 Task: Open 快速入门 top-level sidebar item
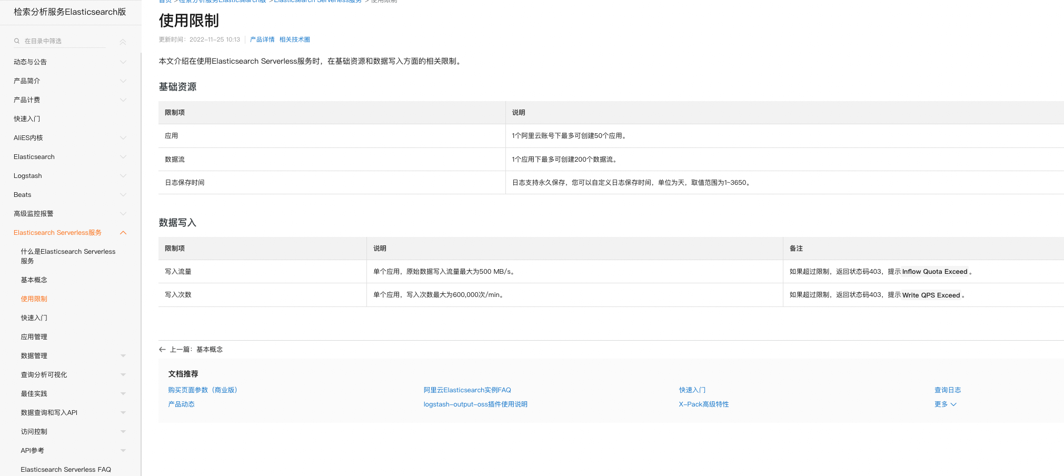coord(27,119)
